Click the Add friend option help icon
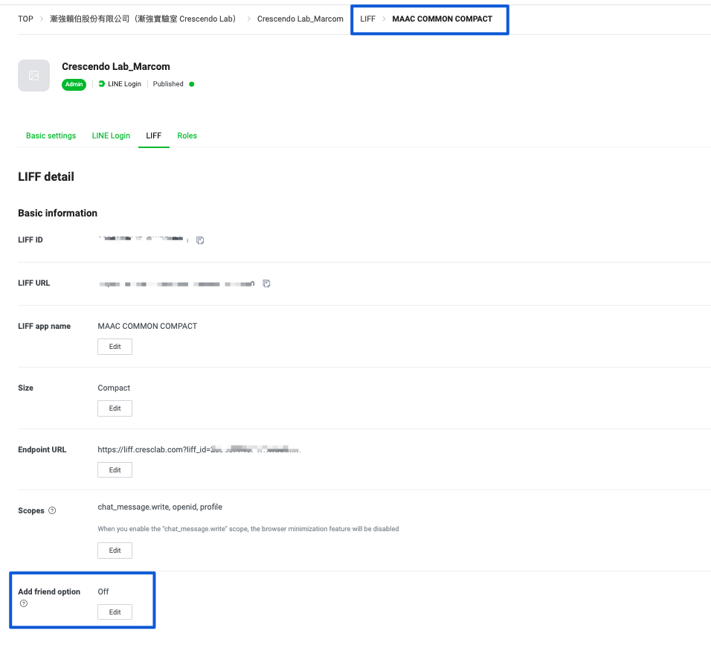 23,603
